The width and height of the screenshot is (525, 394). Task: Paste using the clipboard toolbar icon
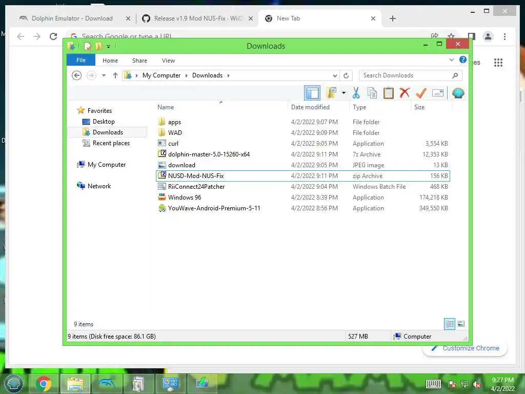pos(389,93)
